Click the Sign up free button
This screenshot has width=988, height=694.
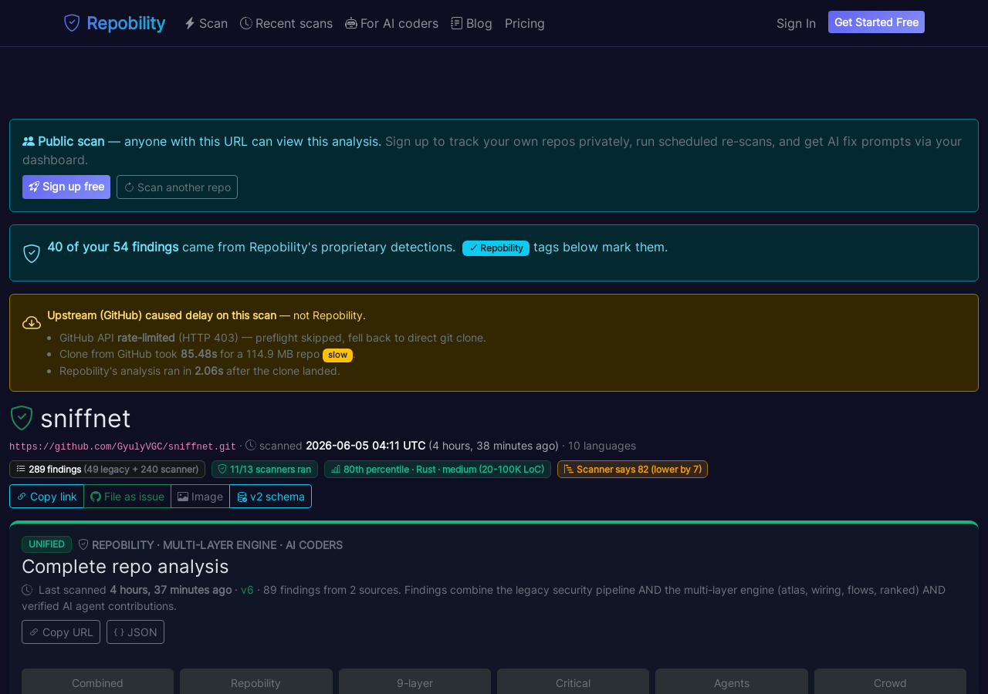click(66, 187)
